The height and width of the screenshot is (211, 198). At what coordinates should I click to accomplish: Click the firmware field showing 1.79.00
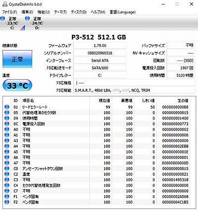point(100,46)
